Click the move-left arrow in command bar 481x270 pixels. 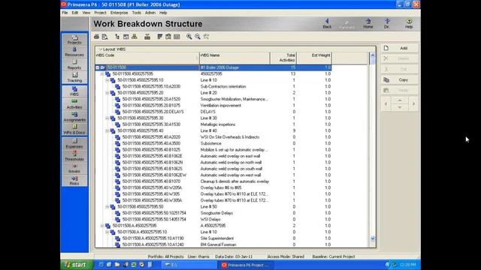386,104
